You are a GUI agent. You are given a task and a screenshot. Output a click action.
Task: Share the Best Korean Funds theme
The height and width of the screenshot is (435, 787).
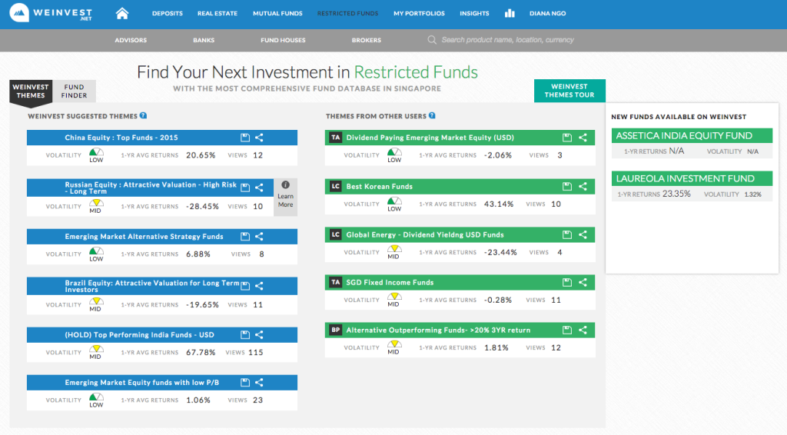coord(583,186)
